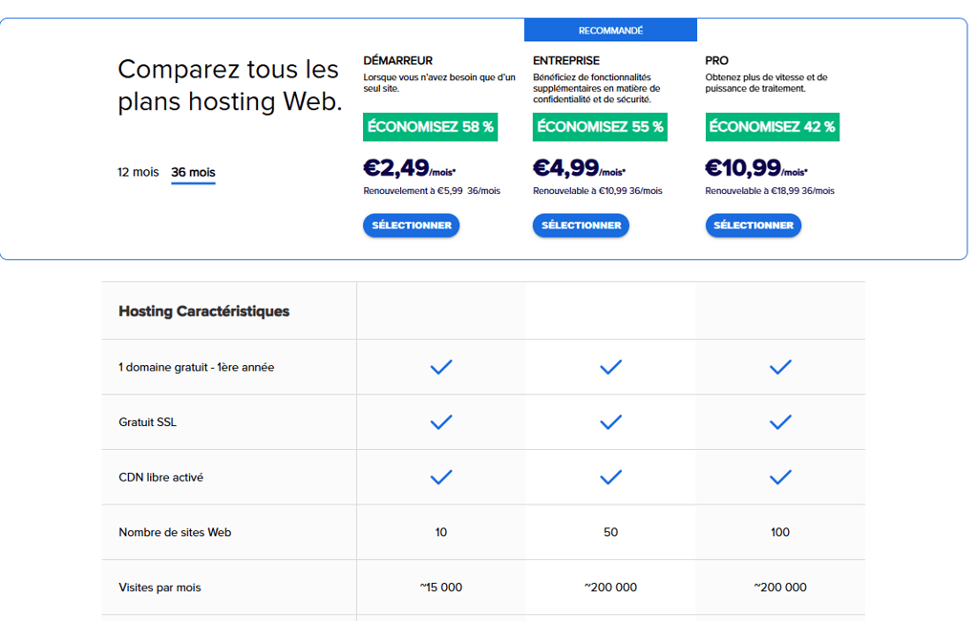This screenshot has height=621, width=978.
Task: Click the value 100 in Nombre de sites Web
Action: click(779, 532)
